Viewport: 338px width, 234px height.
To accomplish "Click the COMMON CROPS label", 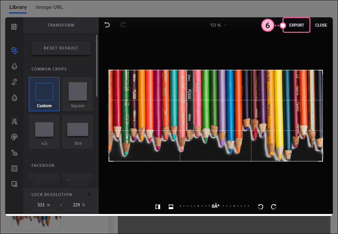I will [x=49, y=69].
